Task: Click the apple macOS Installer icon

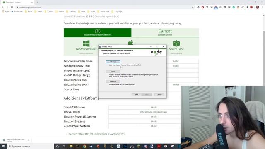Action: coord(130,42)
